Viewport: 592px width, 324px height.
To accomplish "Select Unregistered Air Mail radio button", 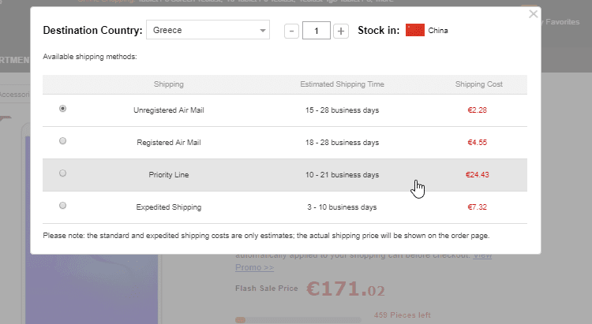I will pos(63,109).
